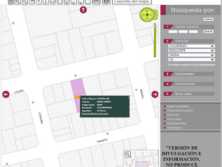Open the COLIMA street dropdown
Screen dimensions: 222x167
pyautogui.click(x=192, y=55)
